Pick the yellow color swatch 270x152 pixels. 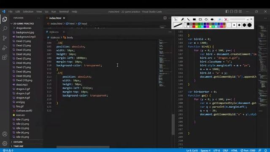click(197, 27)
